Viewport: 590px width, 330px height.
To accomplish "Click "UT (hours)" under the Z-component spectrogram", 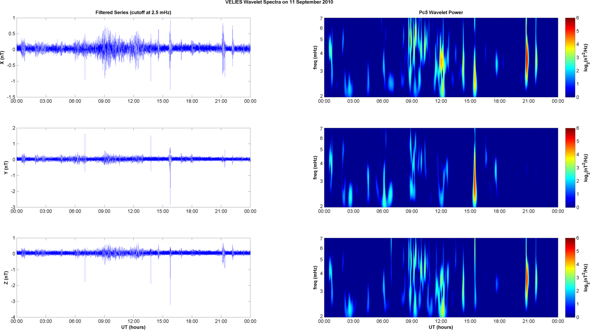I will [x=441, y=327].
